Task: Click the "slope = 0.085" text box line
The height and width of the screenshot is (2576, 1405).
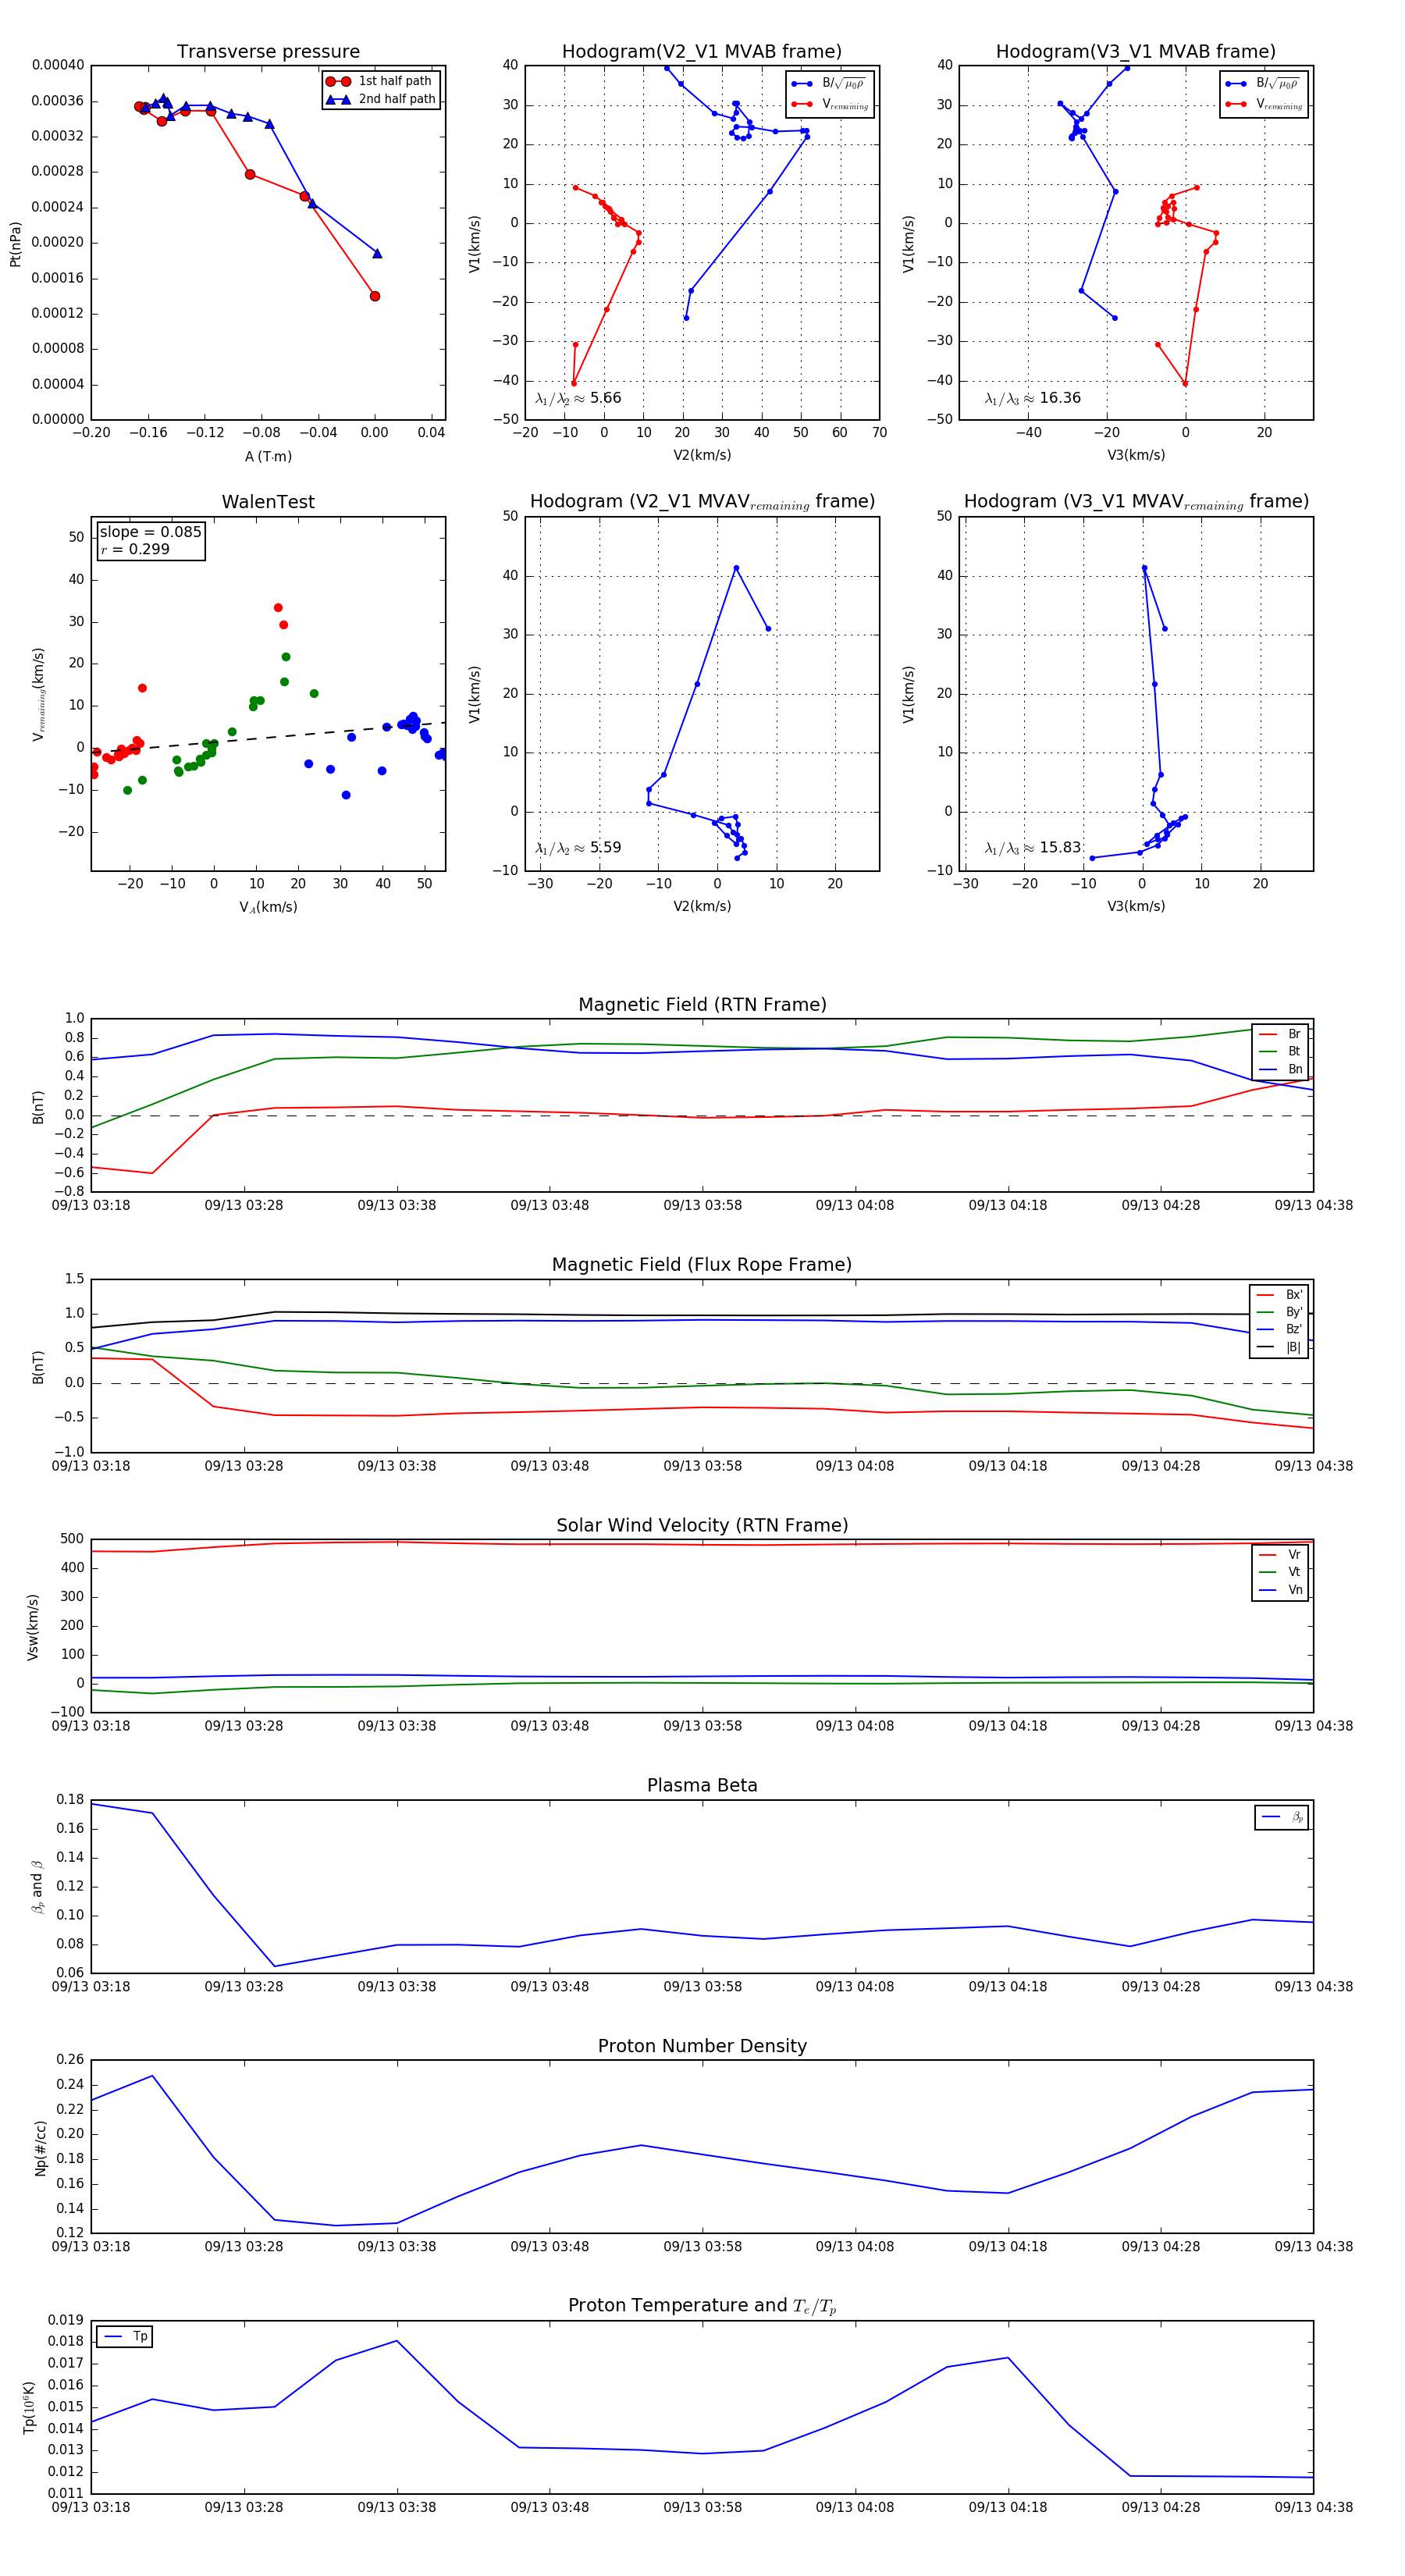Action: 151,532
